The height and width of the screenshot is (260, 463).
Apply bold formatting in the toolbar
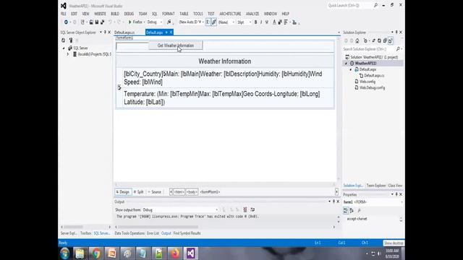pos(255,22)
